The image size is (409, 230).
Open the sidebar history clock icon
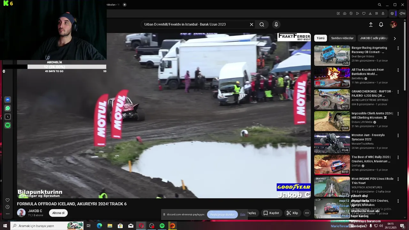click(8, 207)
